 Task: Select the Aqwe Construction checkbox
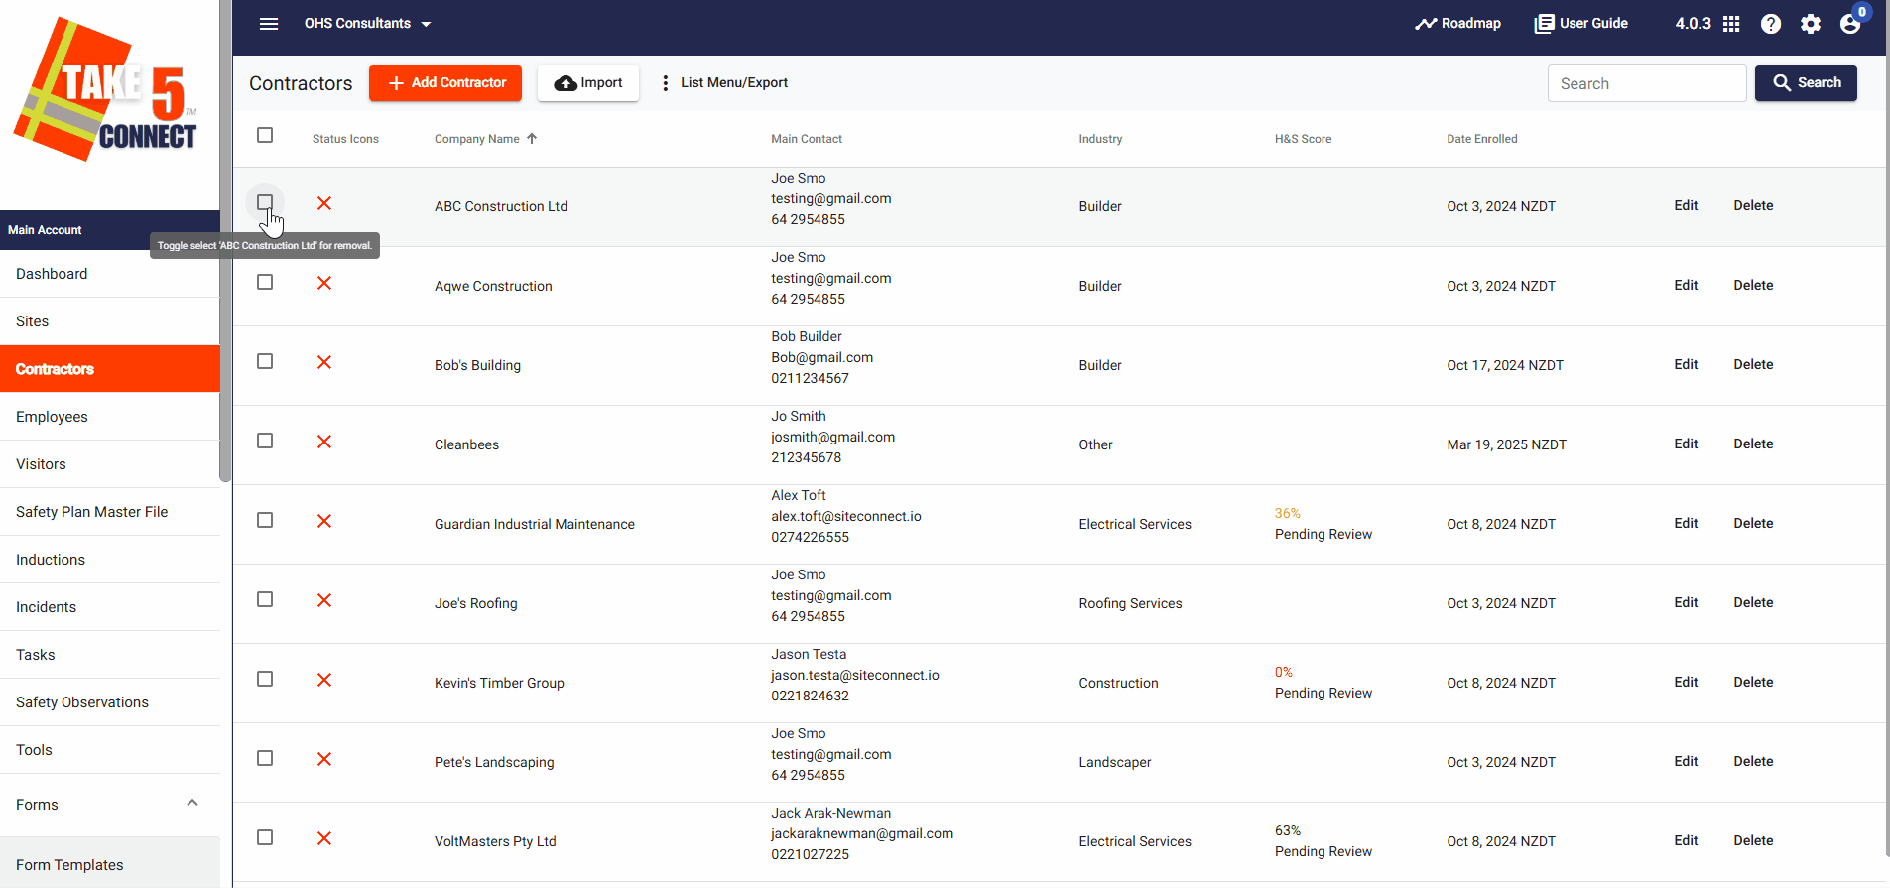[x=265, y=282]
